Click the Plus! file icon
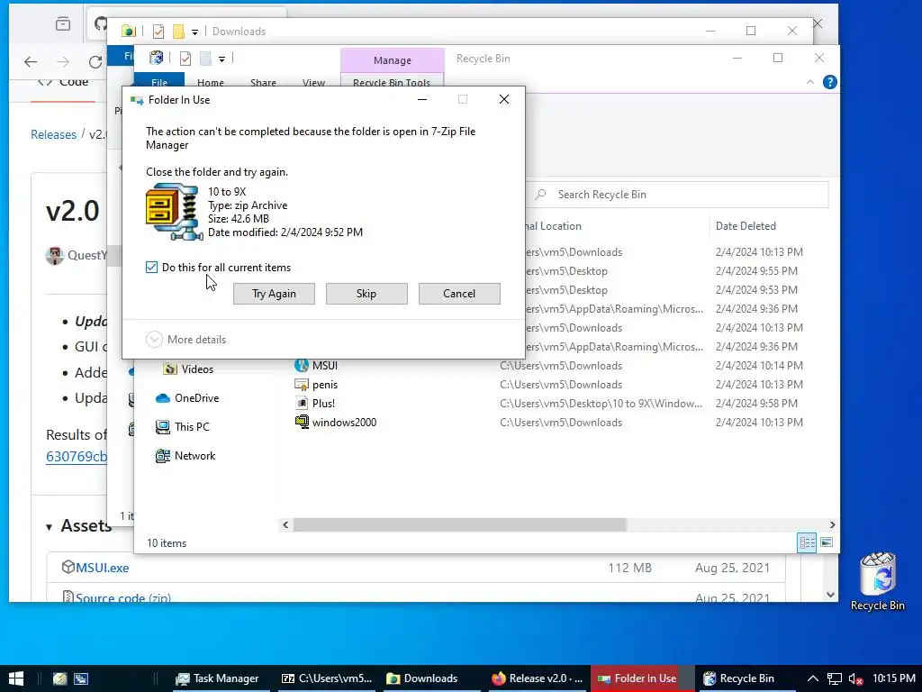922x692 pixels. point(302,404)
